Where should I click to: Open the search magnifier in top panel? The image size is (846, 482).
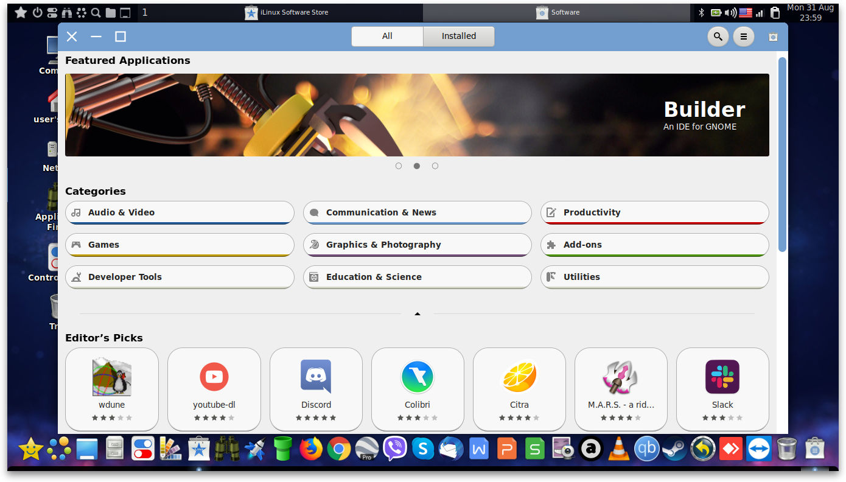click(96, 12)
